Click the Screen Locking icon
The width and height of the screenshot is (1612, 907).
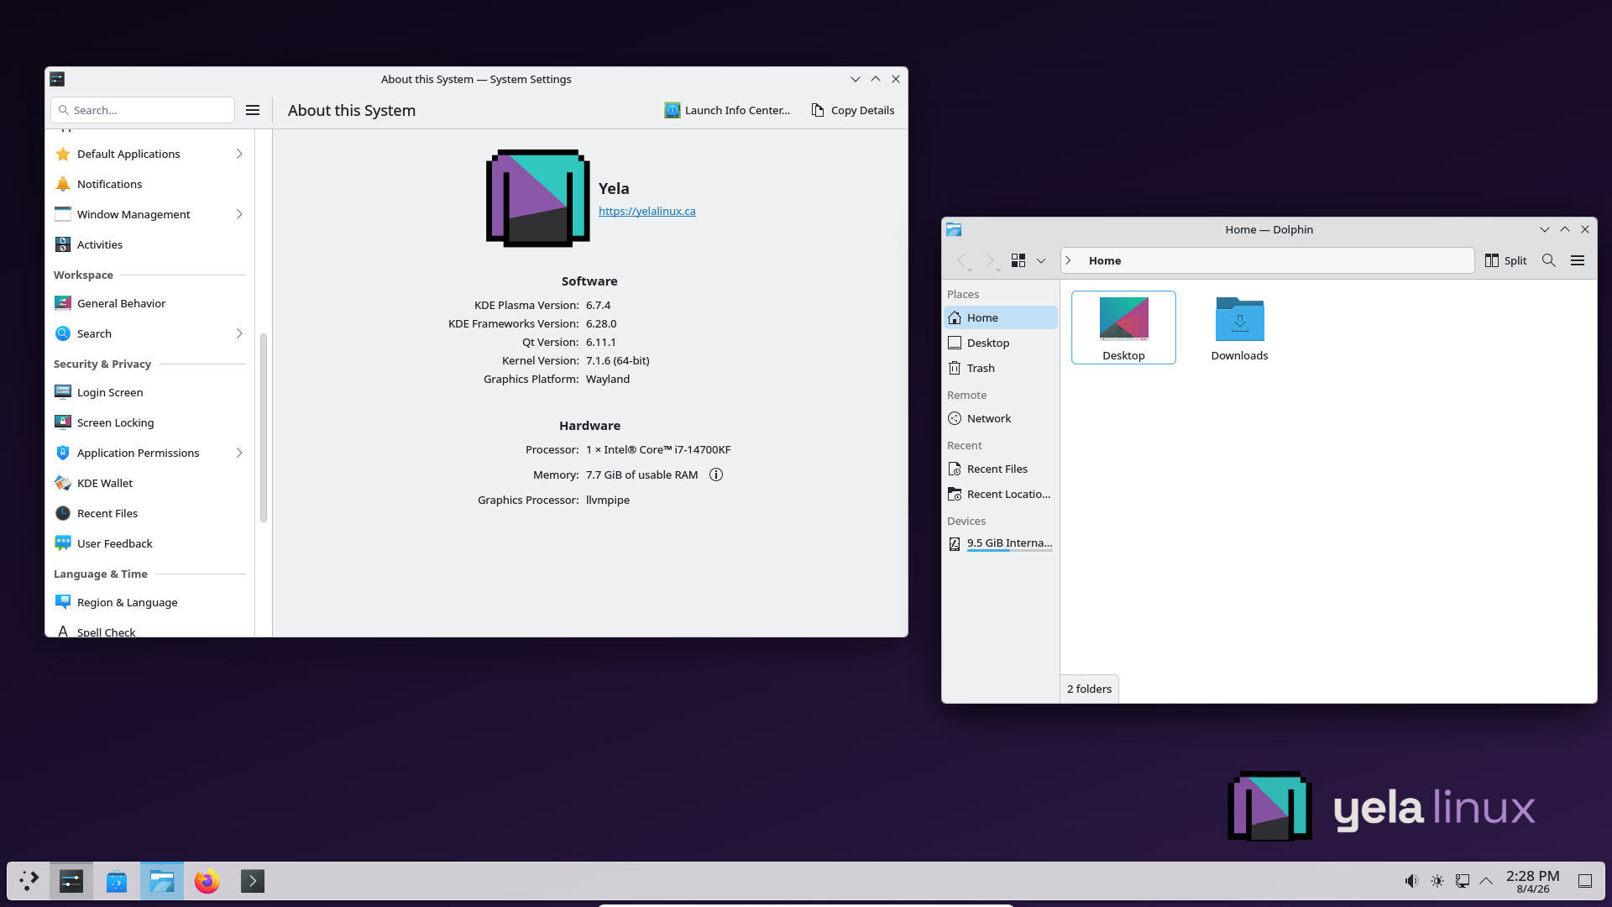pyautogui.click(x=63, y=422)
